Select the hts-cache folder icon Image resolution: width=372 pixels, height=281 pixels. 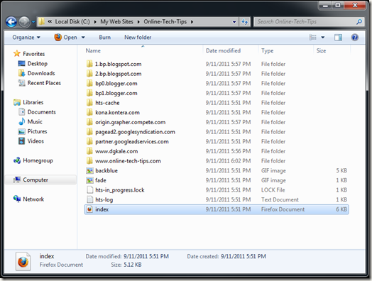(89, 103)
